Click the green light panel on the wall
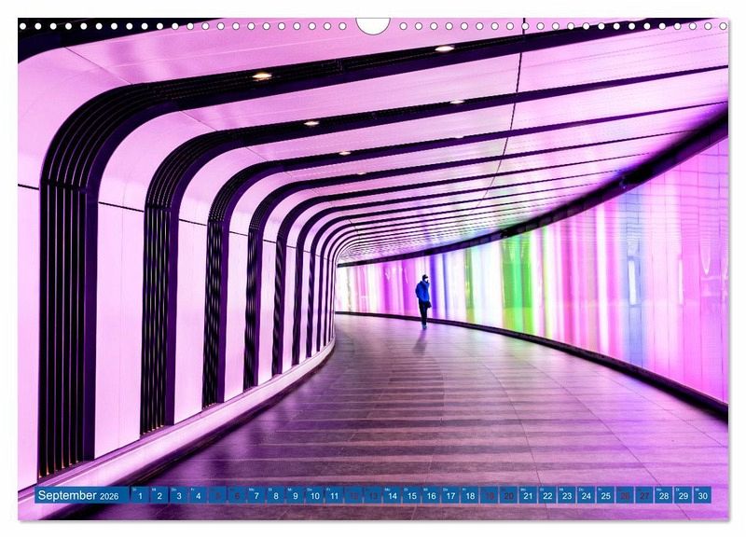Viewport: 746px width, 538px height. (511, 282)
